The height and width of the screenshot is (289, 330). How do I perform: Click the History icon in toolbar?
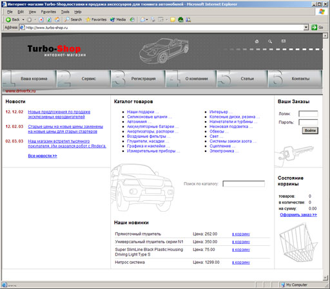pos(132,20)
